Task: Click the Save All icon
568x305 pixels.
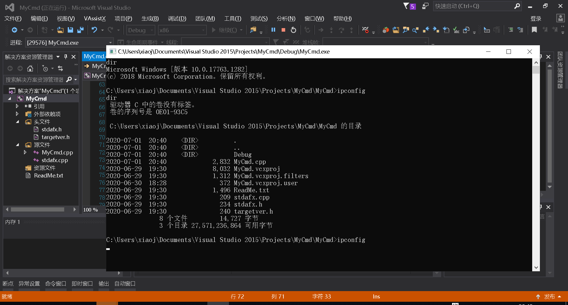Action: (x=80, y=30)
